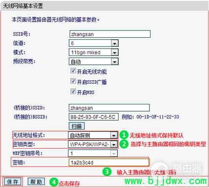The height and width of the screenshot is (188, 209).
Task: Open the WEP密钥序号 dropdown
Action: click(x=93, y=153)
